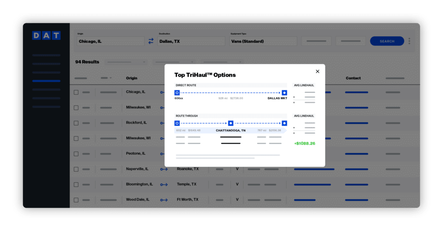Open the three-dot more options menu
443x231 pixels.
coord(409,41)
